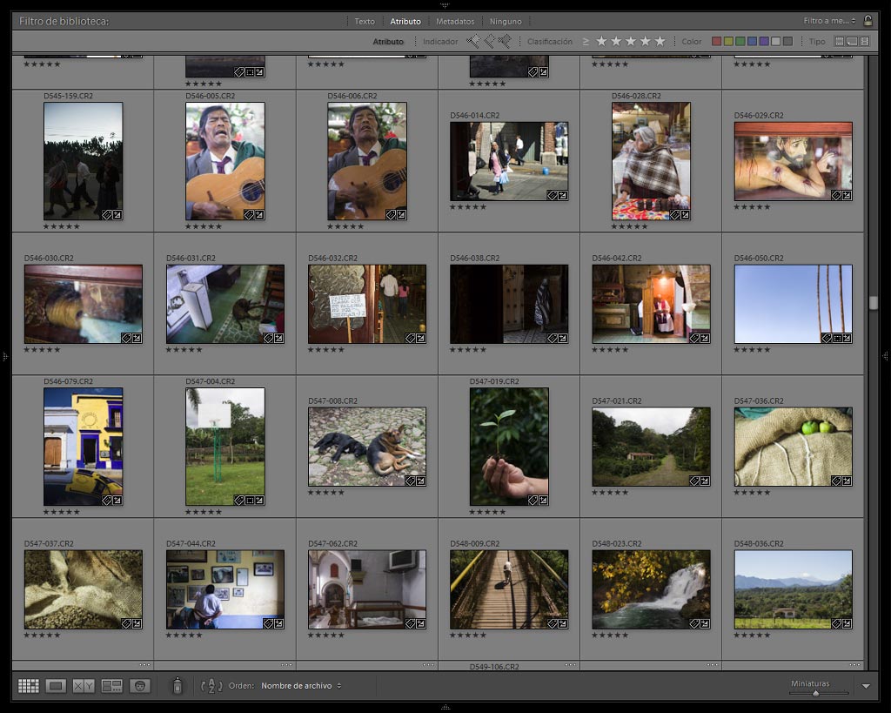Filter by red color label
This screenshot has height=713, width=891.
[717, 41]
